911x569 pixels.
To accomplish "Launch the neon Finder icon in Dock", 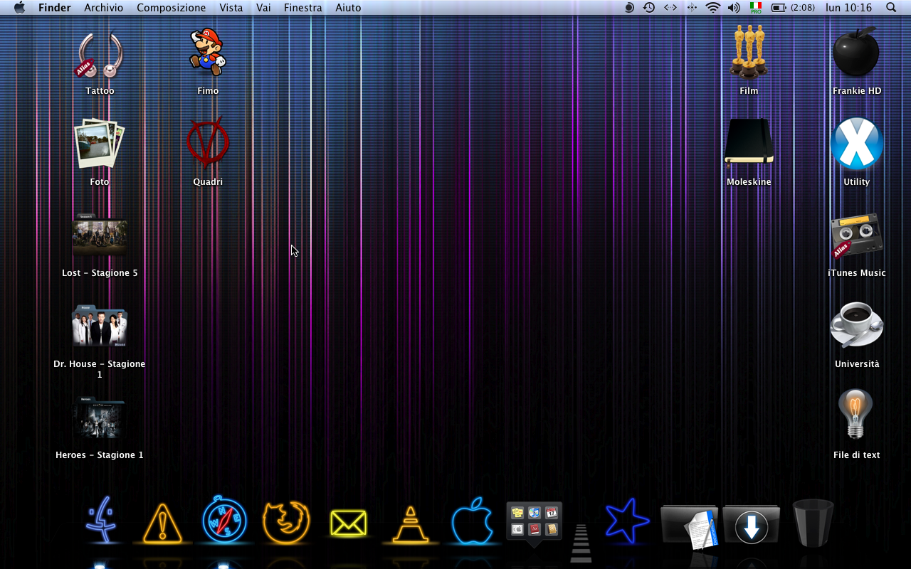I will [102, 521].
